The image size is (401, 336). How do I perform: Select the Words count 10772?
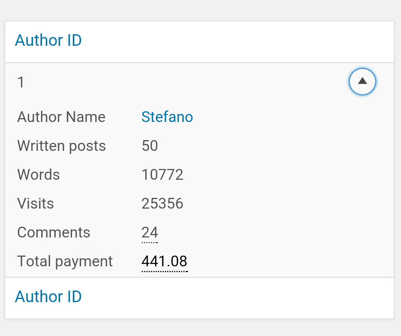tap(162, 175)
